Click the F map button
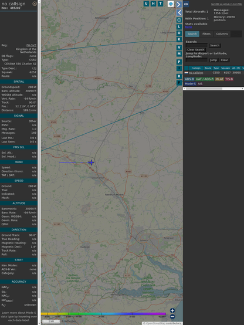The width and height of the screenshot is (244, 325). coord(179,83)
